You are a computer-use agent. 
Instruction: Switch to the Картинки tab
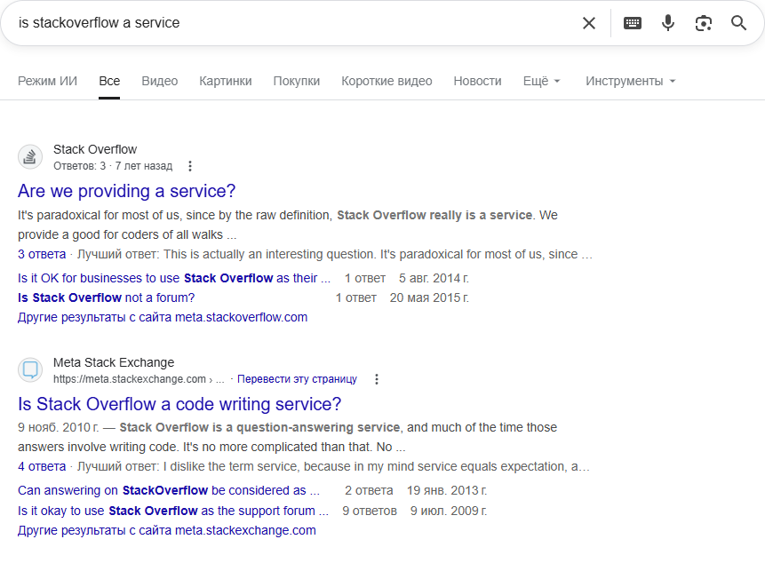pos(226,81)
